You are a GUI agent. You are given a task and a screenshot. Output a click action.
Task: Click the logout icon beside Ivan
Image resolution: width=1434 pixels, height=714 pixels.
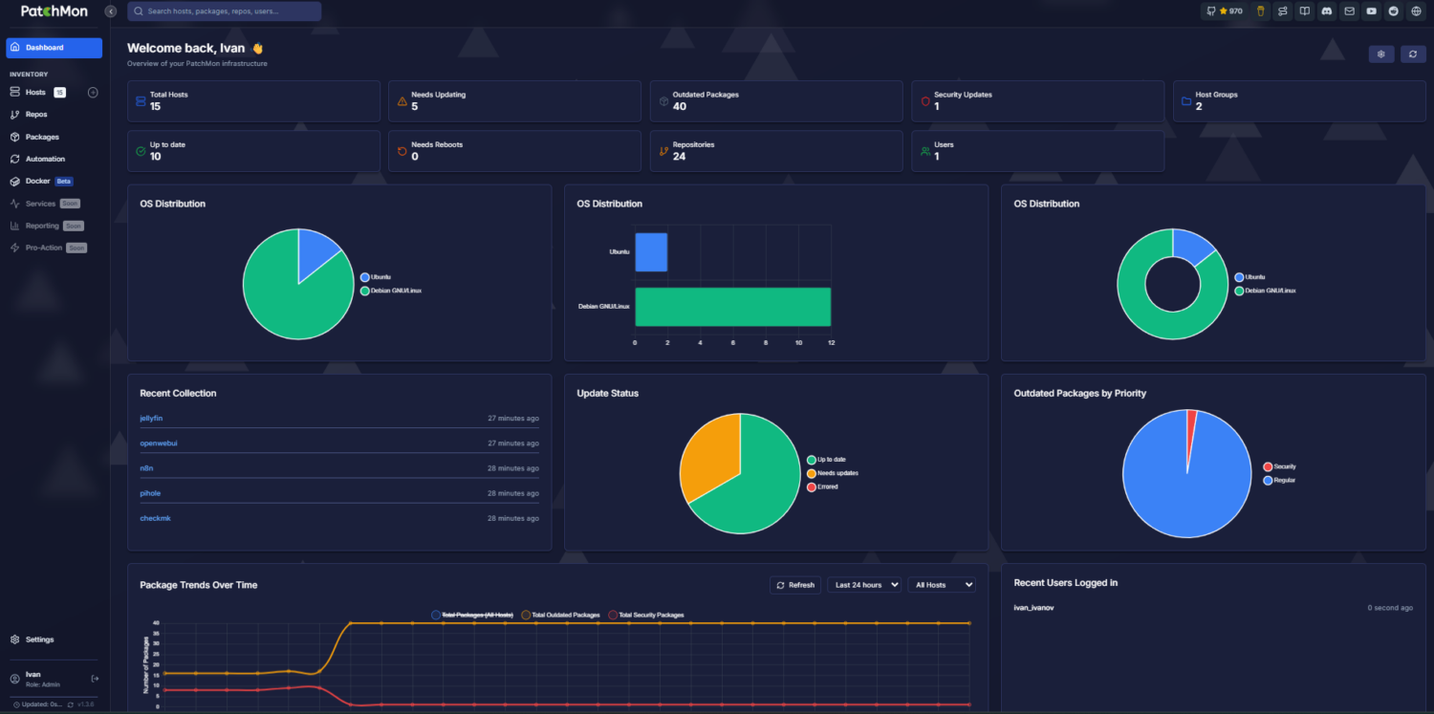click(95, 679)
